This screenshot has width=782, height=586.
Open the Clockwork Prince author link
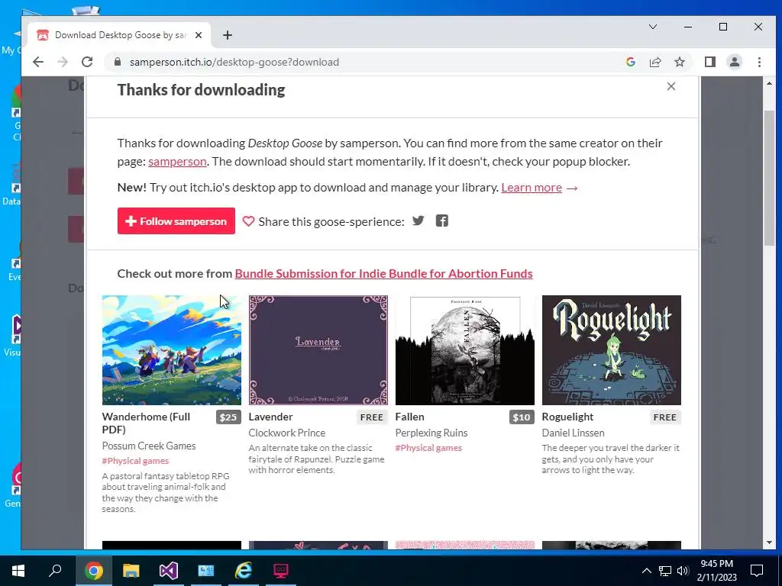tap(287, 433)
